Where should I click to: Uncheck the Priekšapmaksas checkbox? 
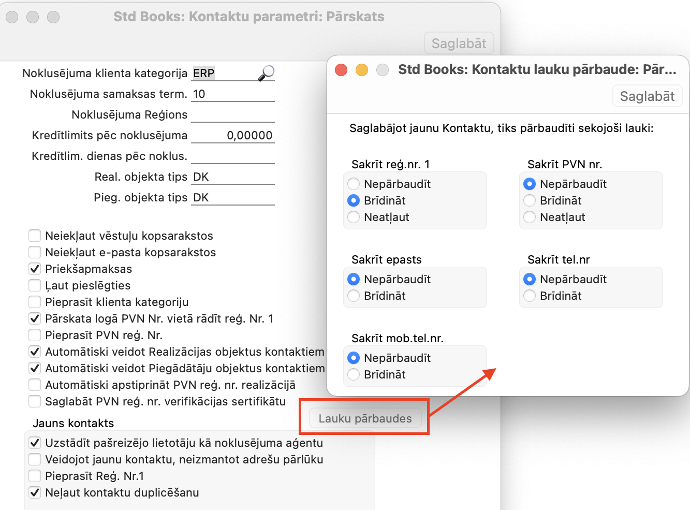pos(35,269)
